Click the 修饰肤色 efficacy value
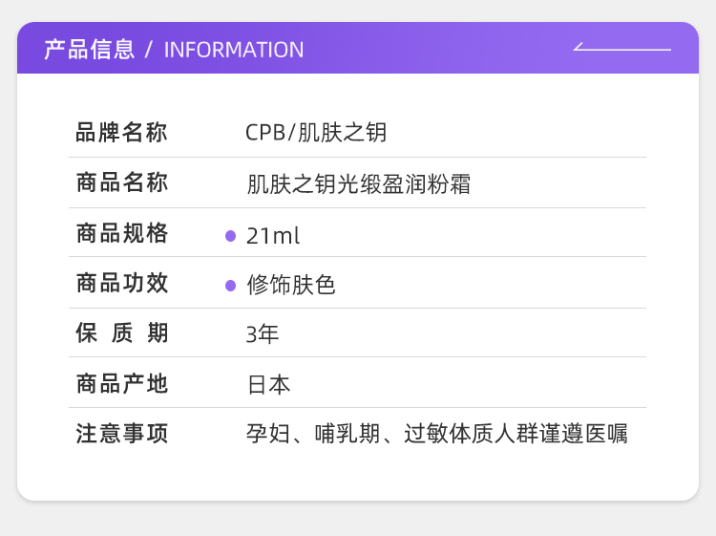Screen dimensions: 716x536 [x=291, y=286]
